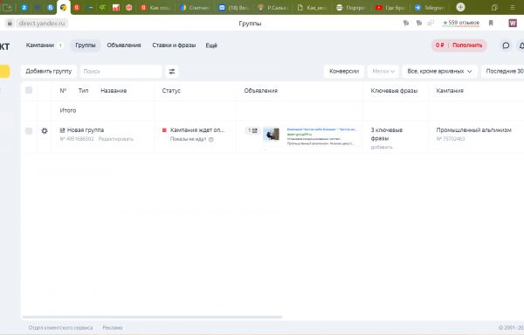Switch to the green pinned tab icon
The height and width of the screenshot is (335, 524).
click(x=102, y=7)
